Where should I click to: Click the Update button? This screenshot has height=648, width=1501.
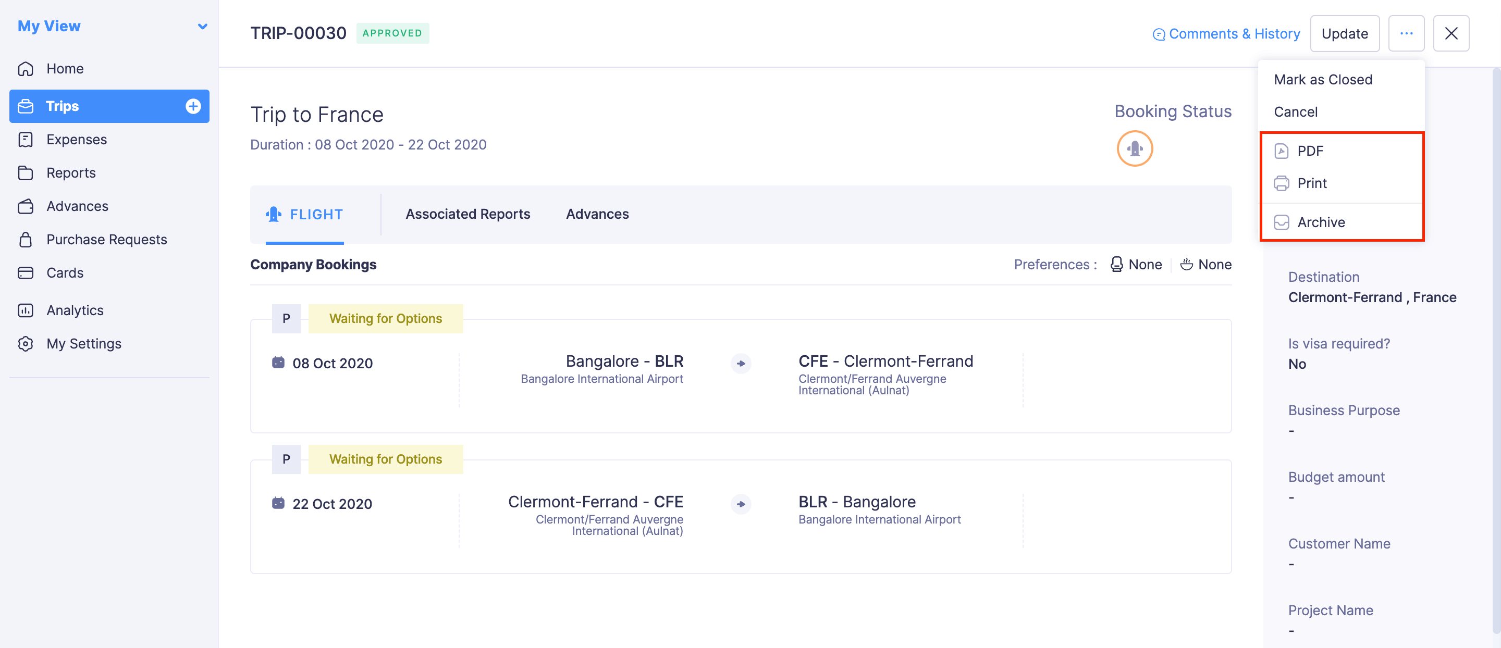(1344, 34)
